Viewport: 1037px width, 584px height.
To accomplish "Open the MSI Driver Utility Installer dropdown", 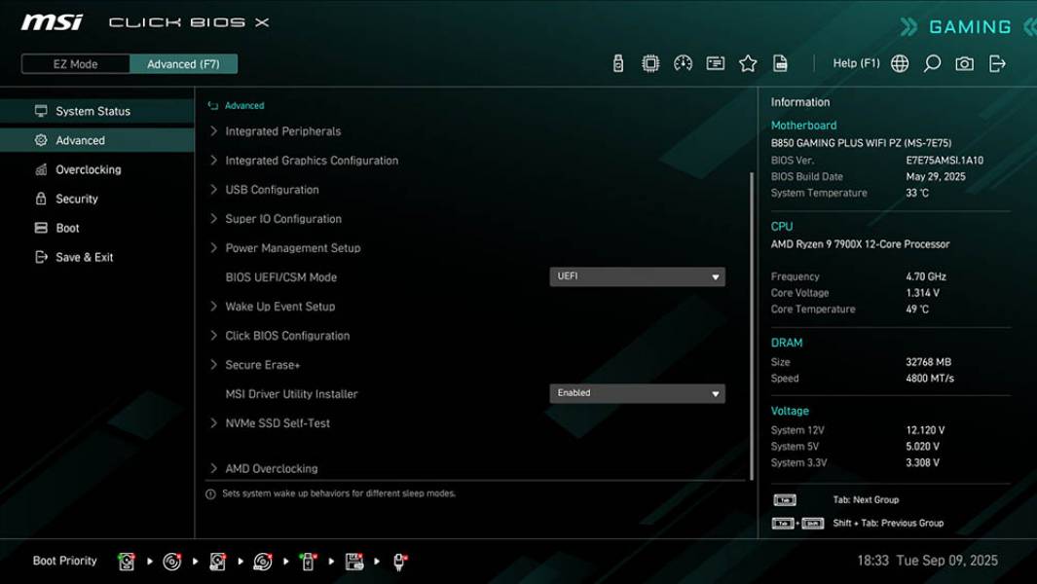I will [x=638, y=392].
